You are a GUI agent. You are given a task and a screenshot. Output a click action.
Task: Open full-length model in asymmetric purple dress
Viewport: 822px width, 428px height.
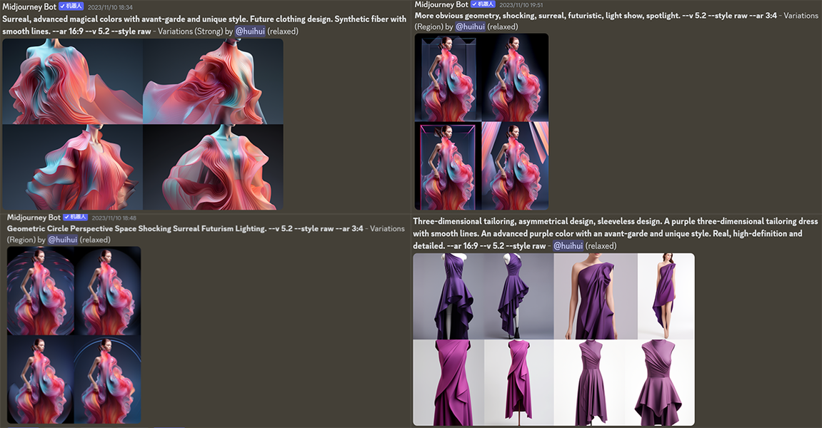coord(666,297)
